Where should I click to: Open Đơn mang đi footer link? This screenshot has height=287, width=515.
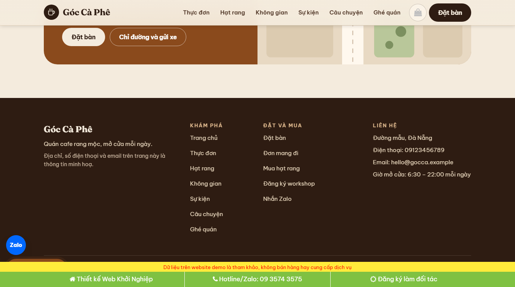[281, 153]
